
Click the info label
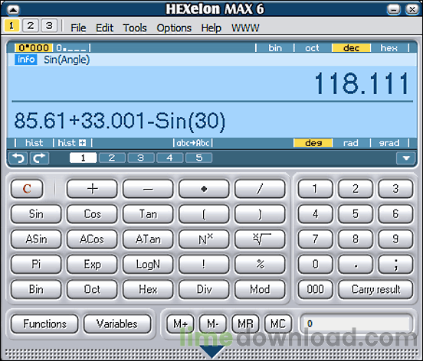coord(26,59)
